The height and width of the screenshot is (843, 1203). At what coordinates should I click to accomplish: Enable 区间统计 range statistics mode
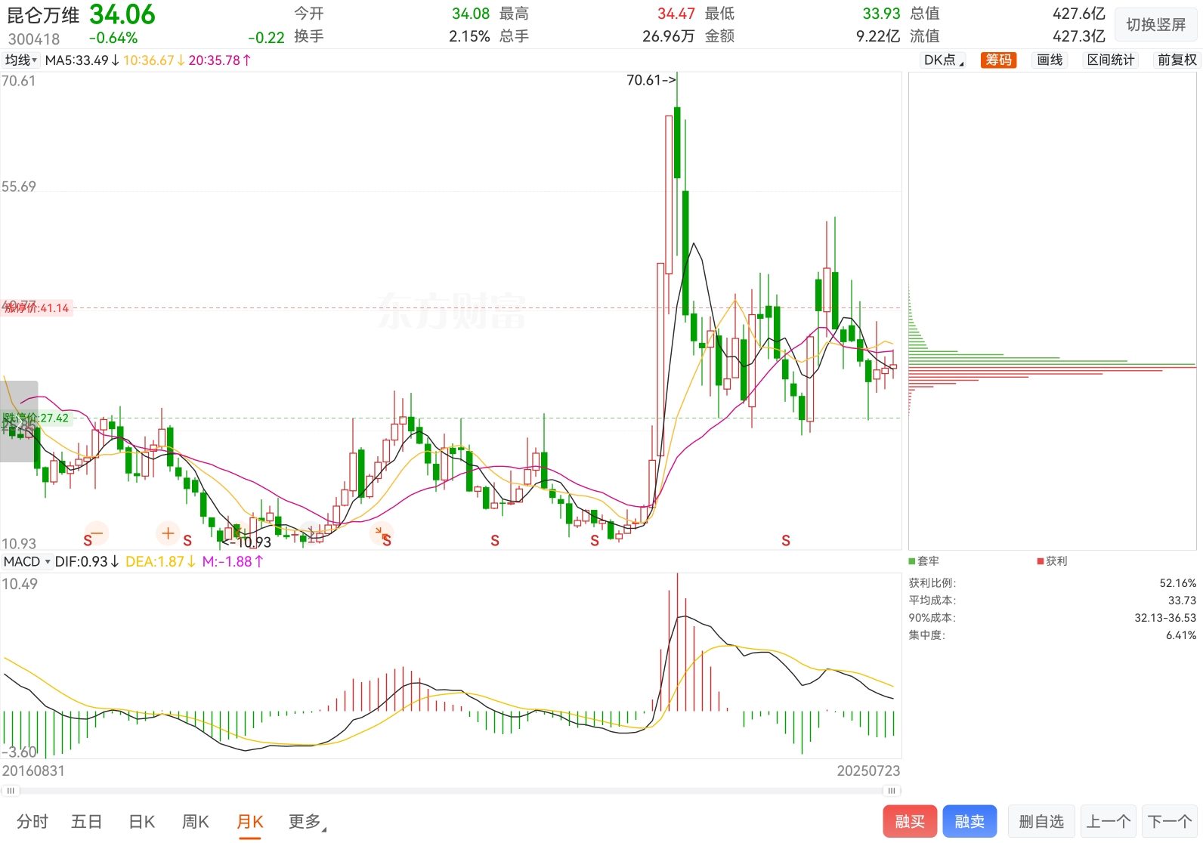point(1111,60)
